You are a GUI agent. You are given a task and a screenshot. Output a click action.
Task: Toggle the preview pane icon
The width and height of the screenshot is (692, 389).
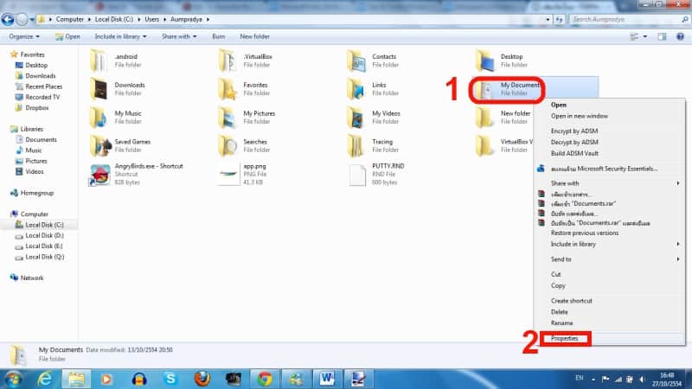coord(662,36)
